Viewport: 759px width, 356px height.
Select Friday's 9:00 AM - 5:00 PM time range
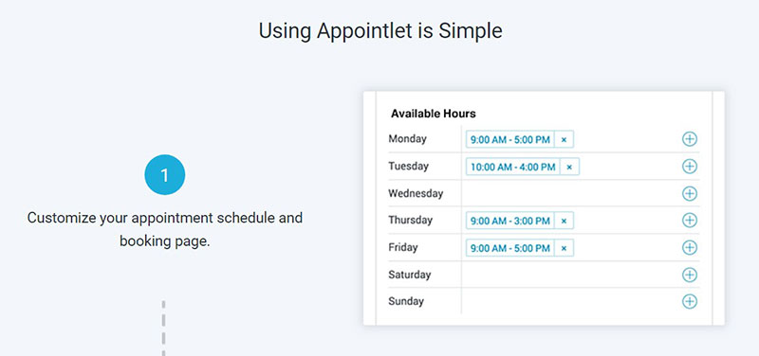click(x=510, y=248)
